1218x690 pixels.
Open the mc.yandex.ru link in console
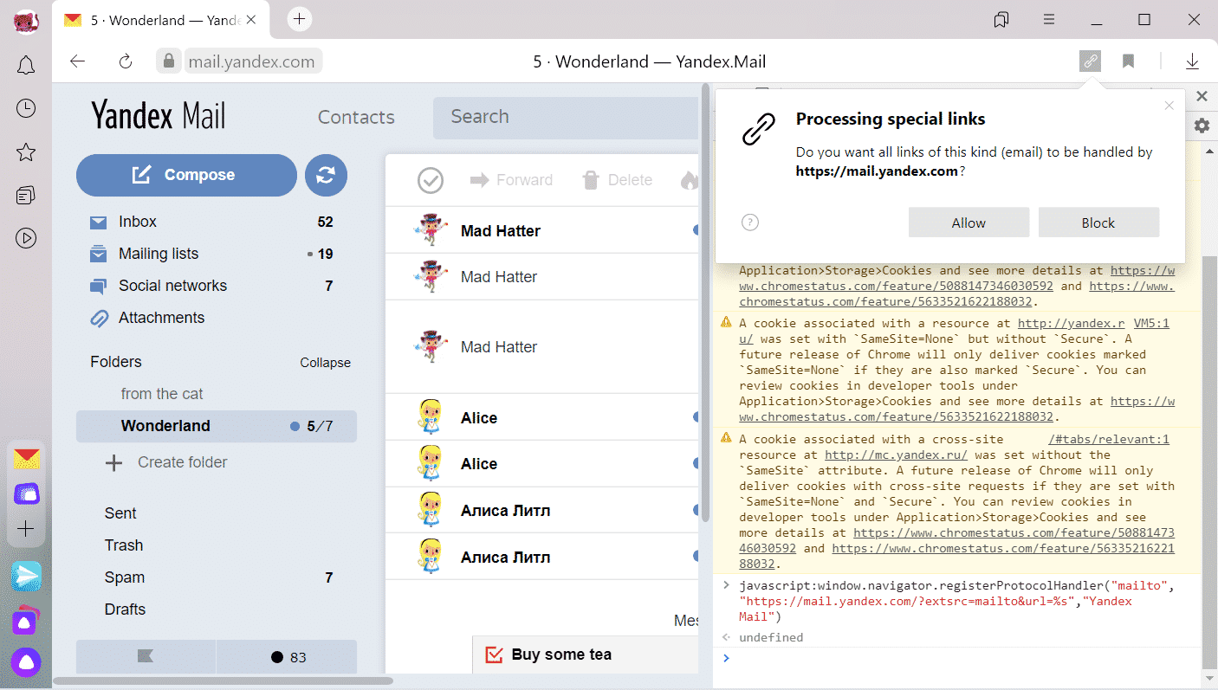(896, 455)
